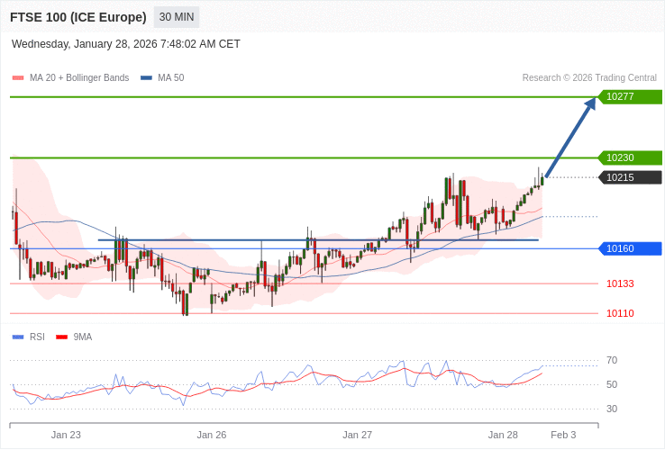Click the MA 50 legend label
Viewport: 665px width, 450px height.
point(171,78)
